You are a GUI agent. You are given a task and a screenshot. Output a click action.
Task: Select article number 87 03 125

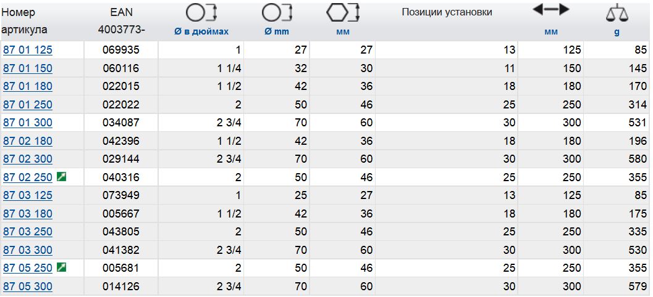coord(28,195)
